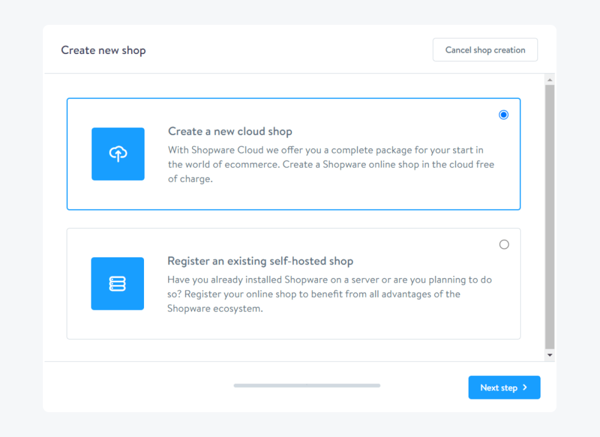Click the 'Create a new cloud shop' heading

(230, 131)
